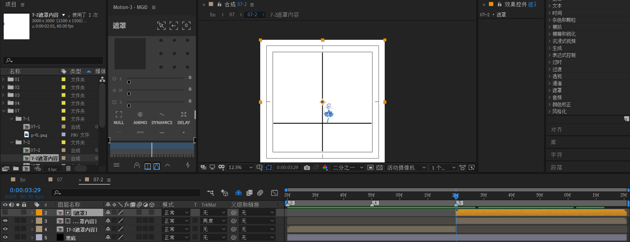Viewport: 630px width, 242px height.
Task: Open the magnification 12.5% dropdown
Action: tap(241, 168)
